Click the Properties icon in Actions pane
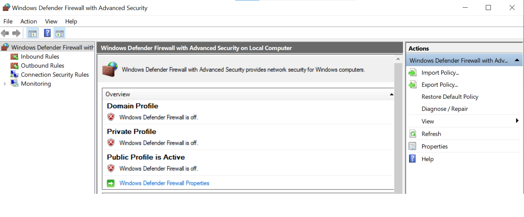 (412, 146)
